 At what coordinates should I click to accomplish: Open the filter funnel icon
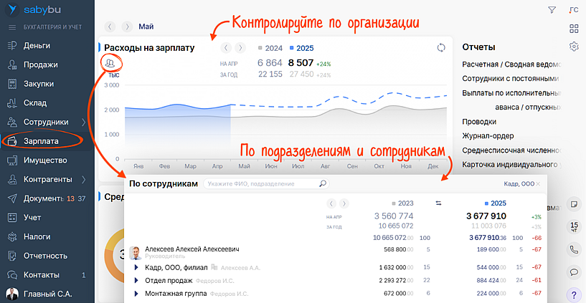tap(552, 10)
